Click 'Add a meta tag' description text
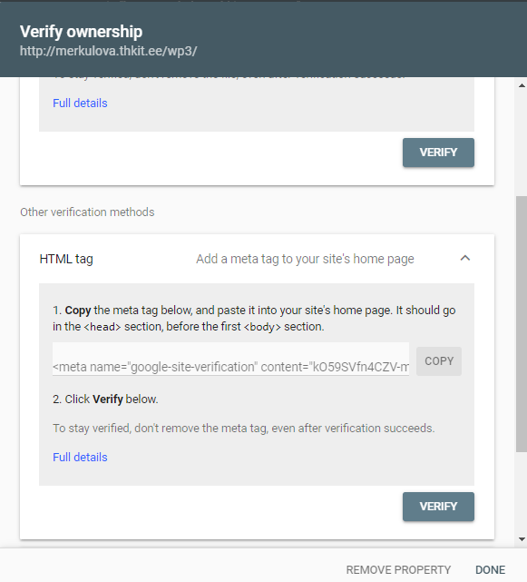The height and width of the screenshot is (582, 527). pyautogui.click(x=305, y=259)
